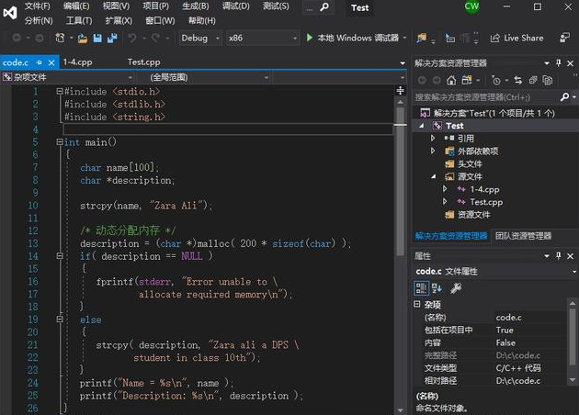
Task: Click the property pages wrench icon
Action: coord(456,288)
